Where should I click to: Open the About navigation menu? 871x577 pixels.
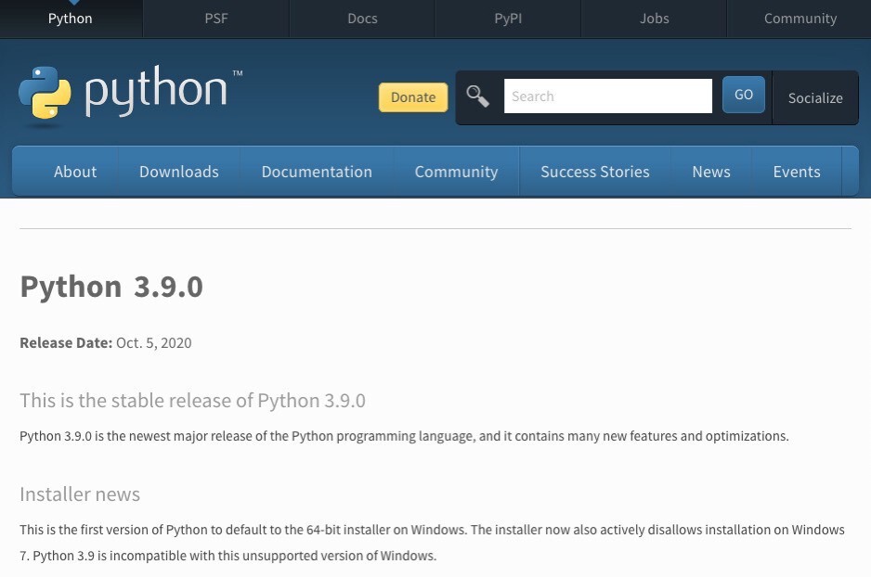click(75, 172)
